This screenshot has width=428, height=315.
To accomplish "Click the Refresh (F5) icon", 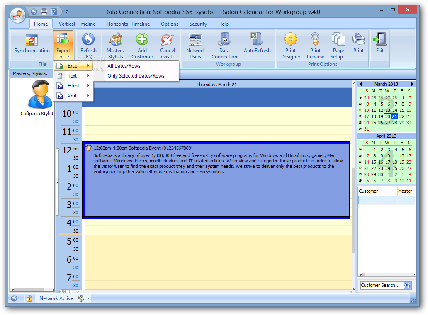I will 88,39.
